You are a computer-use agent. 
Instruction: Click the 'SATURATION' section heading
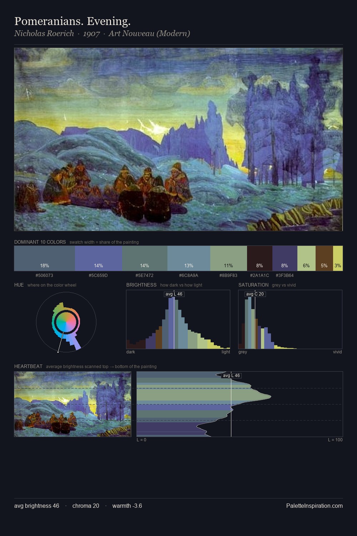coord(253,285)
